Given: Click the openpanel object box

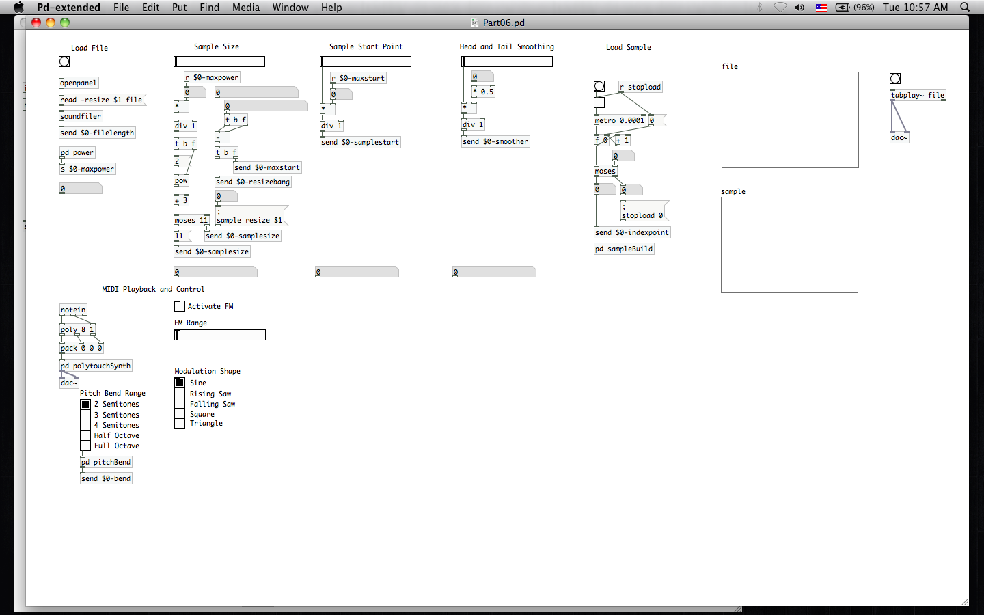Looking at the screenshot, I should [x=79, y=83].
